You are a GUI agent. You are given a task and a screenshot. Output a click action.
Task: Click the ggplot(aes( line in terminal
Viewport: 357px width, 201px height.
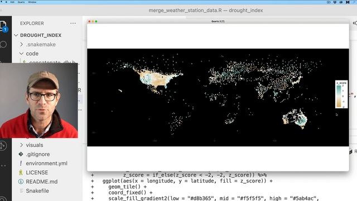[187, 181]
